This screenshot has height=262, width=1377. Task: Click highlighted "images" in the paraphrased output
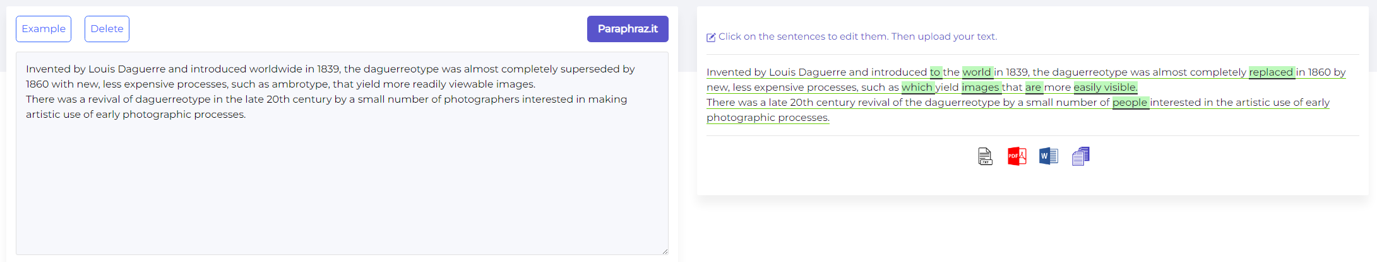click(x=981, y=88)
